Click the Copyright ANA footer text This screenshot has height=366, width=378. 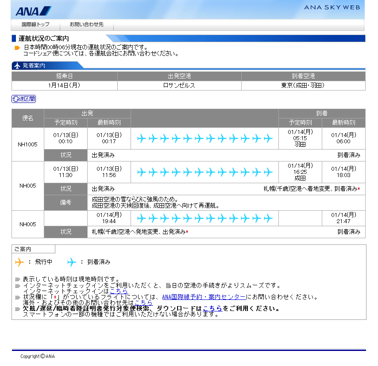coord(38,356)
